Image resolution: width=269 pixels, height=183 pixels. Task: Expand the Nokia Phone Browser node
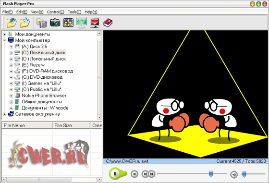[11, 96]
